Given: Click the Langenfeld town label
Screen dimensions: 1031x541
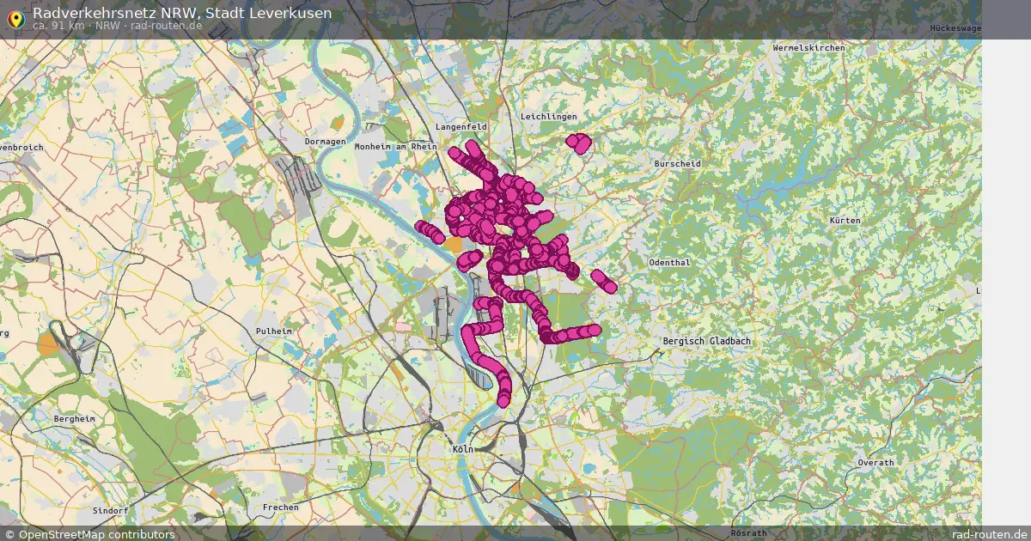Looking at the screenshot, I should tap(461, 126).
